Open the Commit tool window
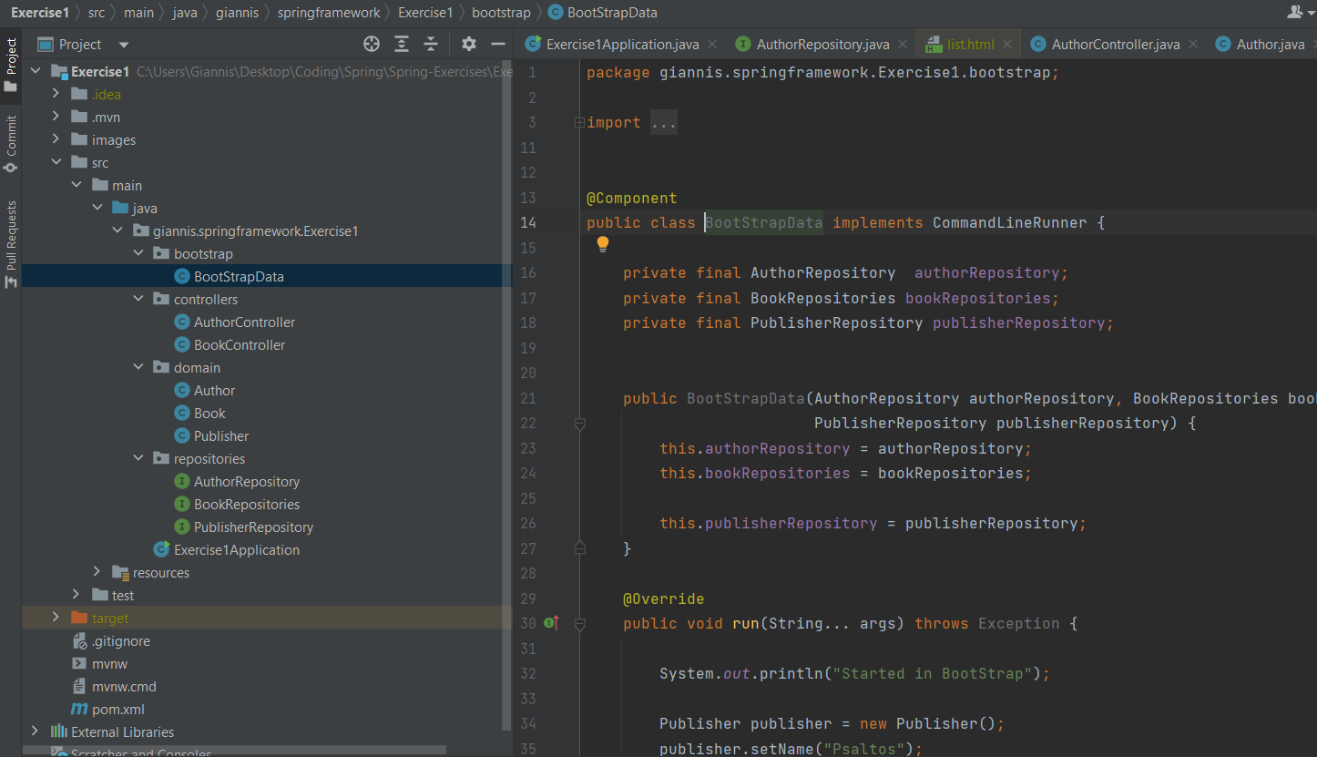The width and height of the screenshot is (1317, 757). (11, 143)
